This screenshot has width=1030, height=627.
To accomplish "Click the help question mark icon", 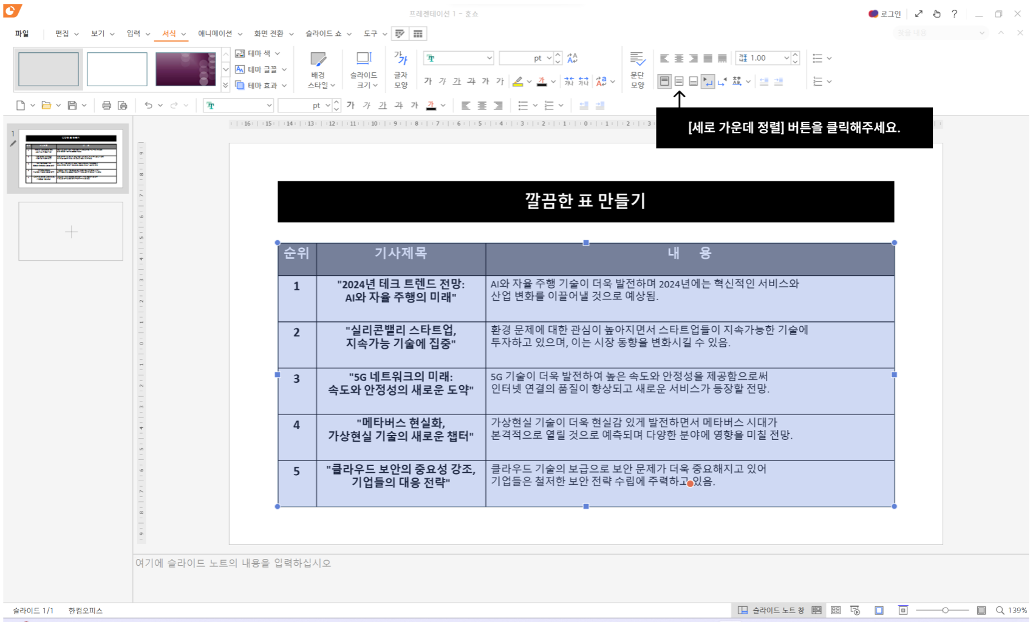I will (955, 14).
